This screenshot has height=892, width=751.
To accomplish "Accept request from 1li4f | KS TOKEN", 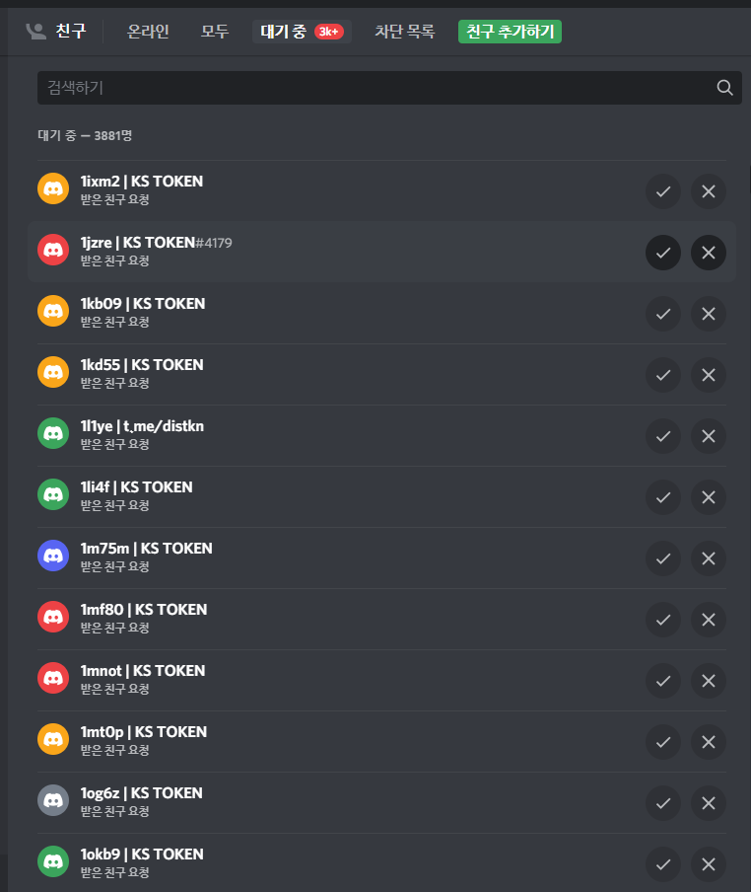I will (663, 497).
